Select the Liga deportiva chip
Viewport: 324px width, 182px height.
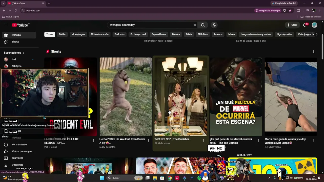(x=284, y=34)
